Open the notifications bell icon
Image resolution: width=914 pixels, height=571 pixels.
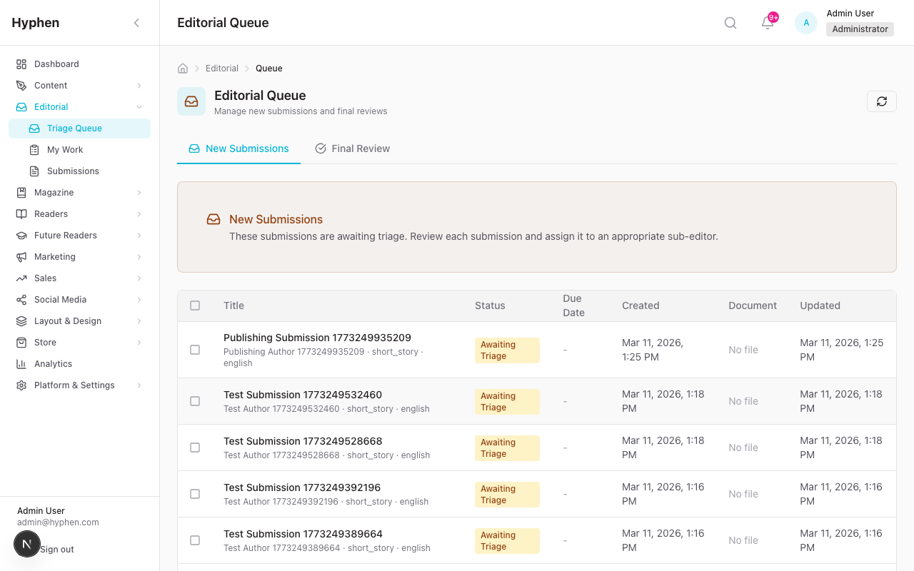(x=768, y=23)
